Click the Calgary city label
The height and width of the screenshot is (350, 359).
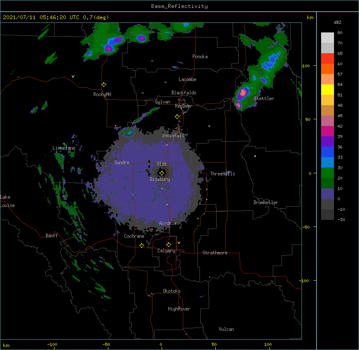tap(166, 251)
